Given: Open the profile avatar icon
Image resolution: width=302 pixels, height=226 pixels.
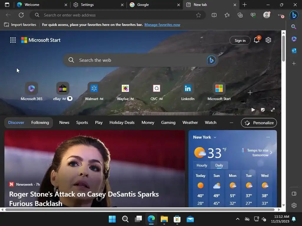Looking at the screenshot, I should click(x=267, y=15).
